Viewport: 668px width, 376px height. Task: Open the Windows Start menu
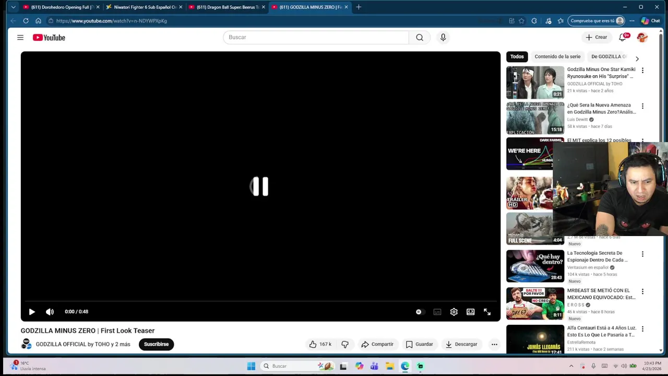click(x=251, y=366)
